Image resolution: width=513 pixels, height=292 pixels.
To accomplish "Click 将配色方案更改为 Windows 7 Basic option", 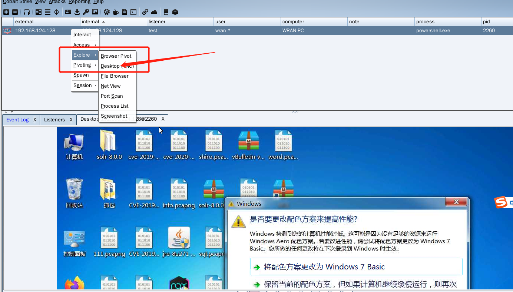I will point(356,267).
